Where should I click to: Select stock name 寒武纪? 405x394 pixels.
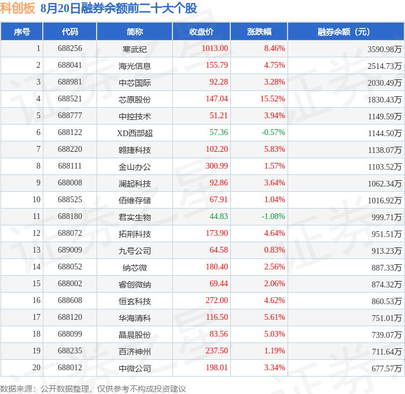(135, 49)
